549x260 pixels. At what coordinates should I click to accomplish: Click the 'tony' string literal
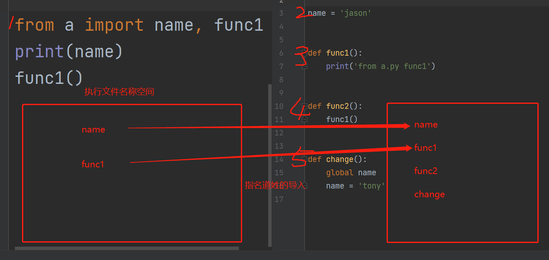pos(372,186)
